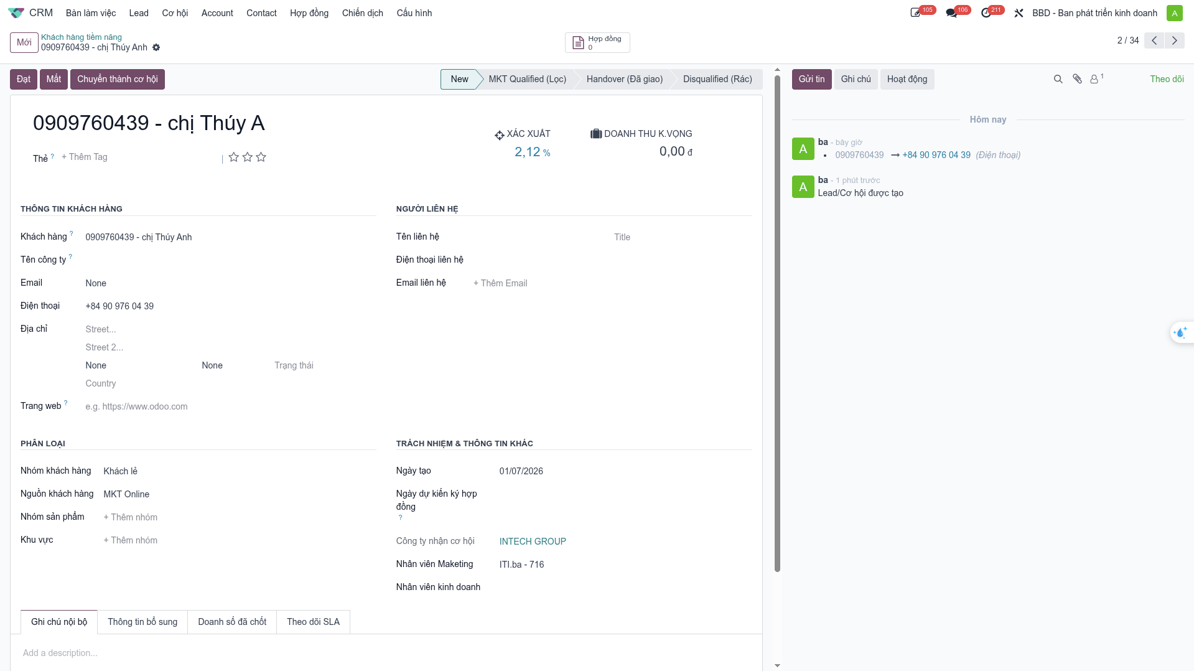Open Nhóm khách hàng dropdown showing Khách lẻ

coord(240,471)
